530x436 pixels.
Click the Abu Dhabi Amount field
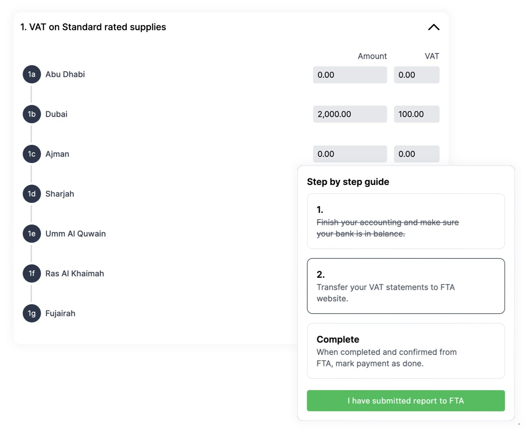pyautogui.click(x=349, y=75)
